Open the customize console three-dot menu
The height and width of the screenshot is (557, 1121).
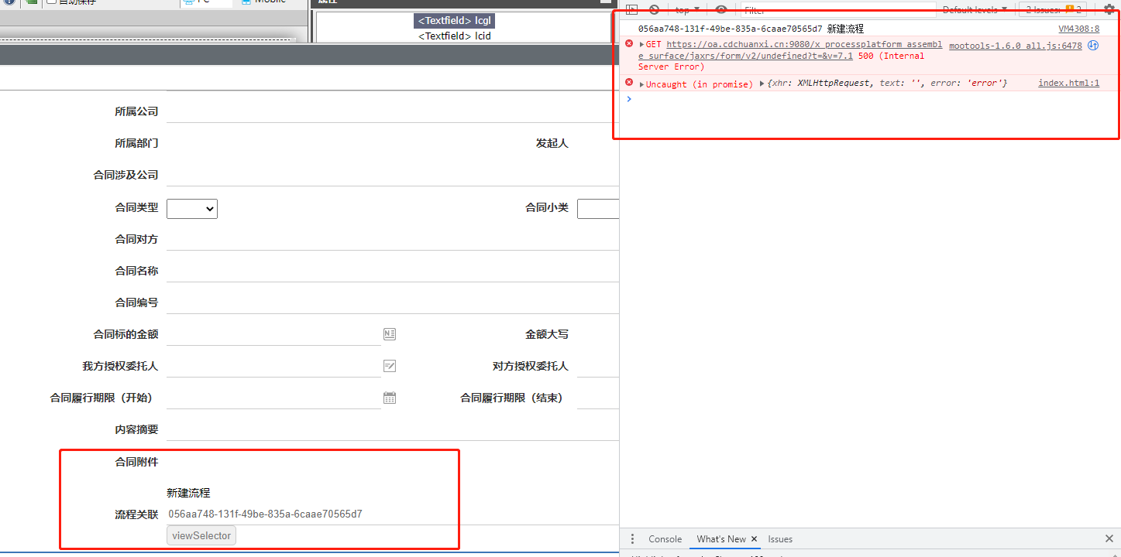(x=632, y=538)
